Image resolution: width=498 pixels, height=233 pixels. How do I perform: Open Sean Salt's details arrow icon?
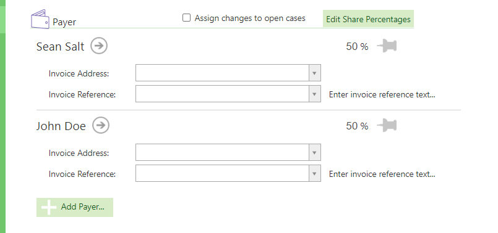99,46
